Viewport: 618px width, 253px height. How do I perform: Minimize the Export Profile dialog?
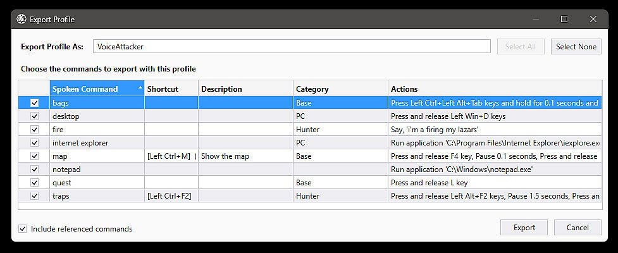click(x=535, y=20)
